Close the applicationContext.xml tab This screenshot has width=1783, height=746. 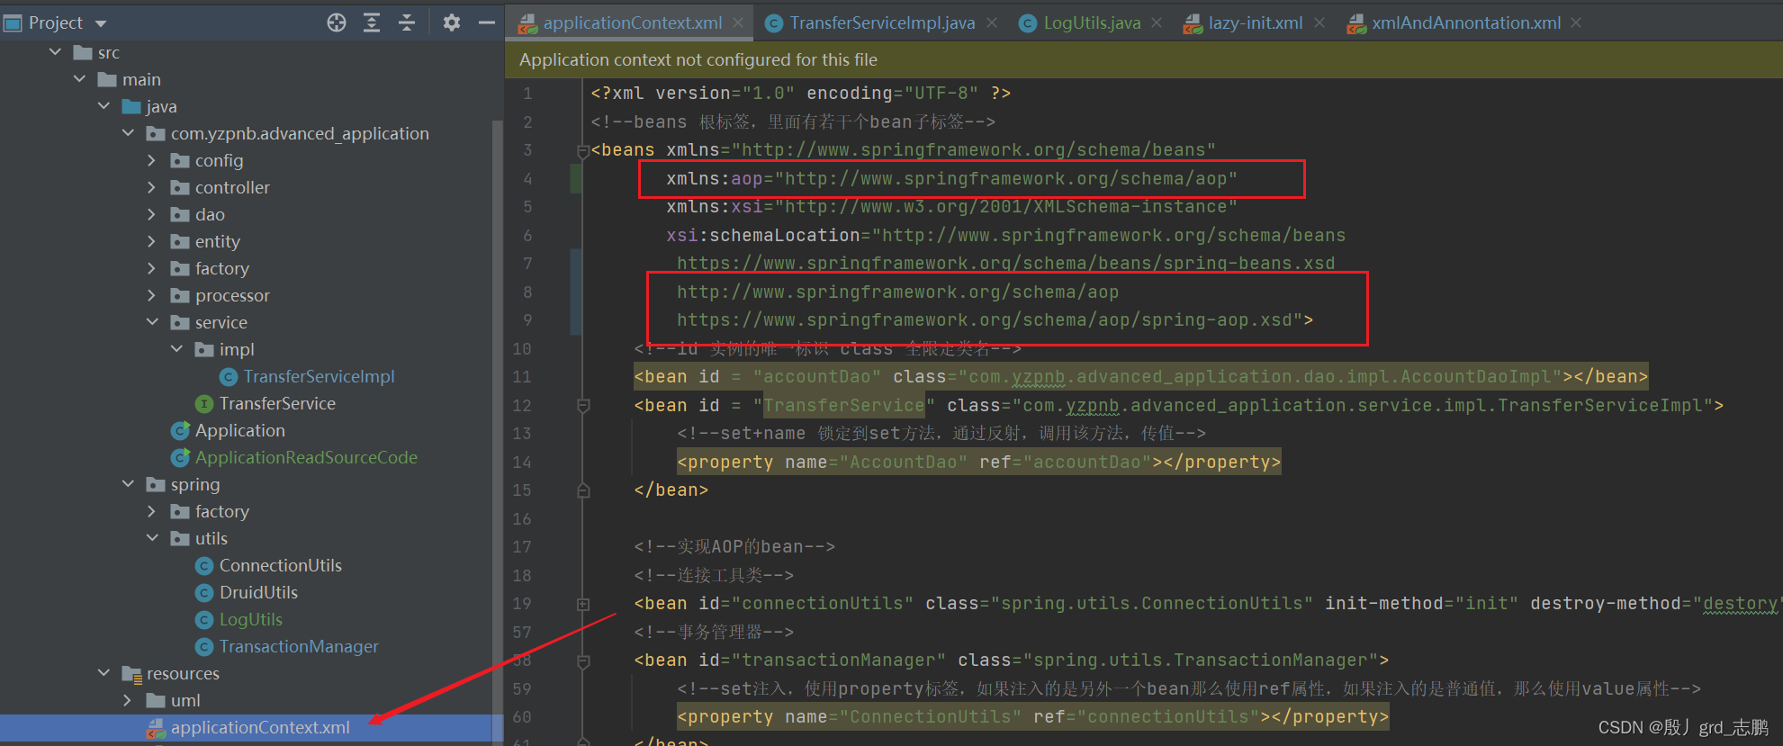(x=738, y=22)
